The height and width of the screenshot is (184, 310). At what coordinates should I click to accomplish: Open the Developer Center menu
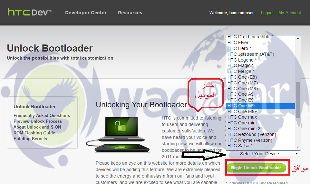click(86, 13)
